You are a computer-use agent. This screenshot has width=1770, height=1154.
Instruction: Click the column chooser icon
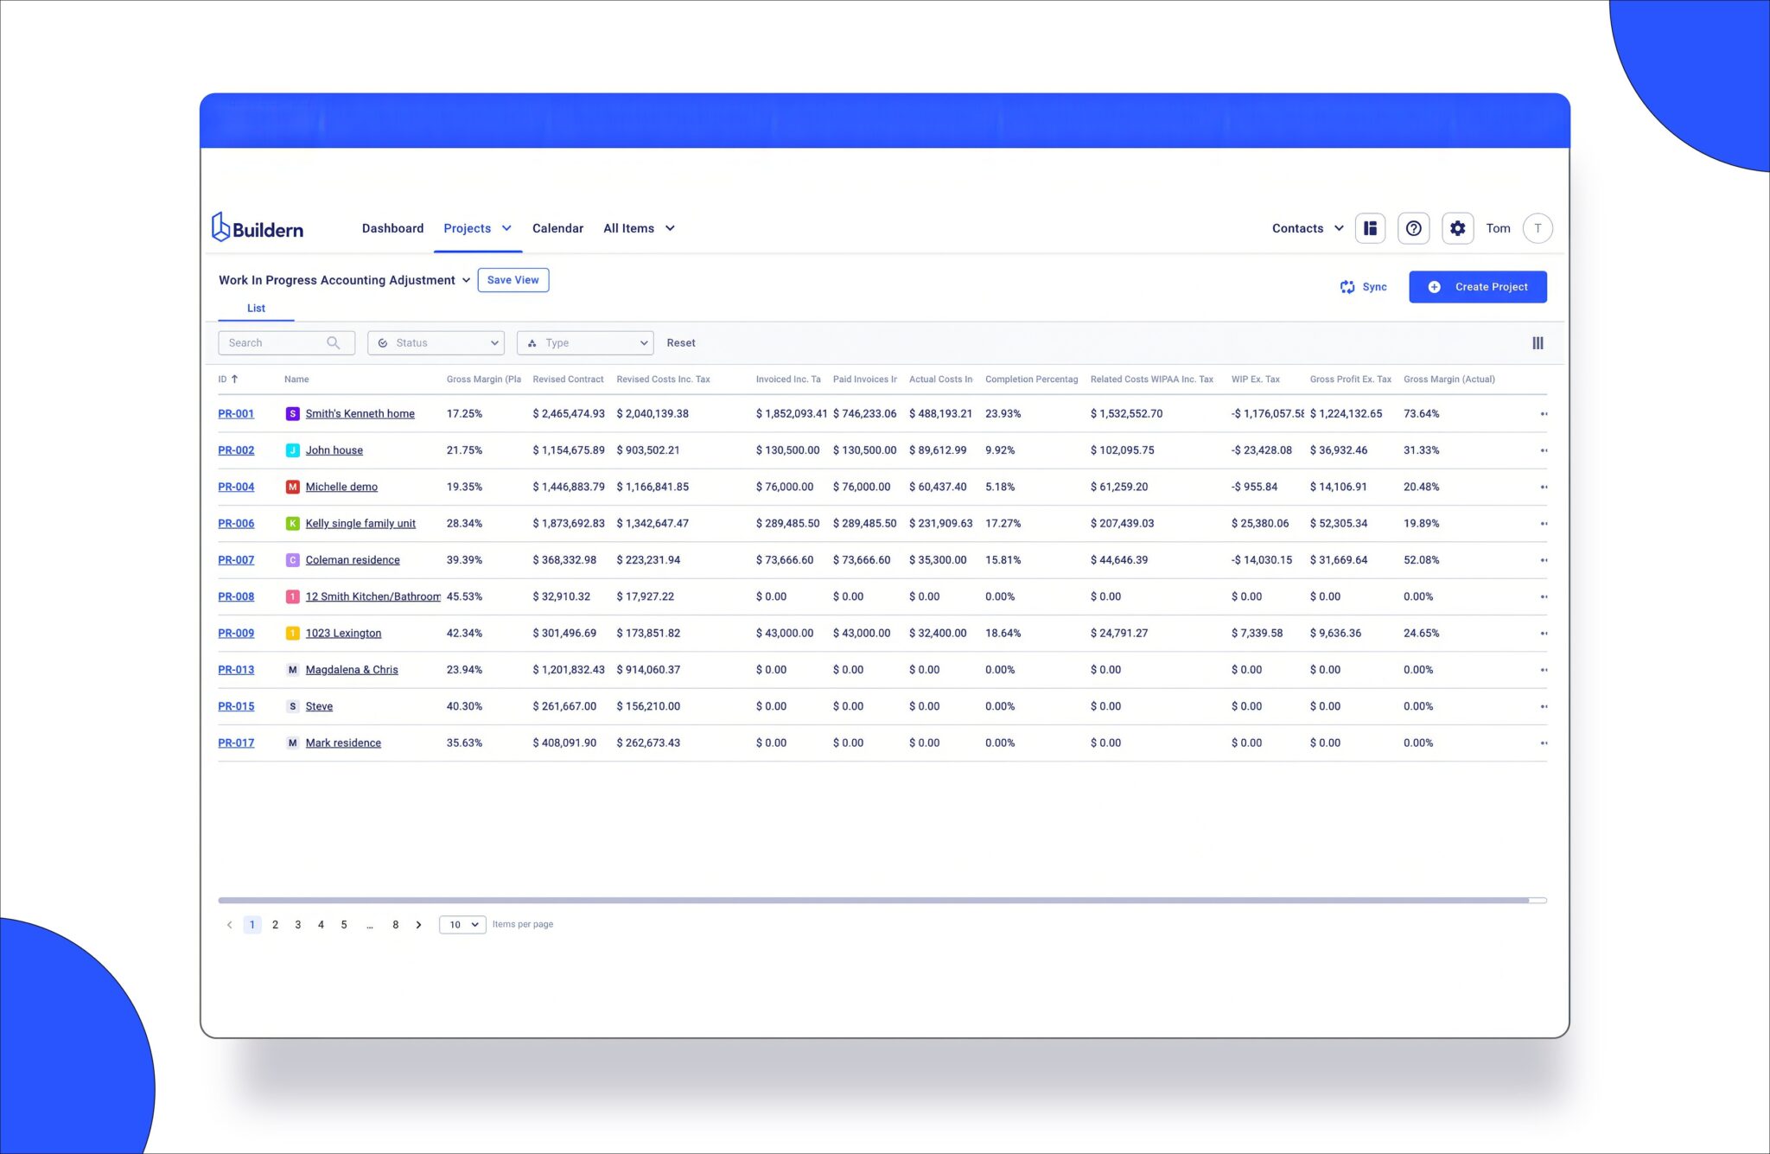(x=1538, y=343)
